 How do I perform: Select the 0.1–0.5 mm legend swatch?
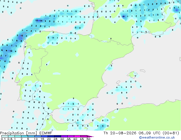5,136
